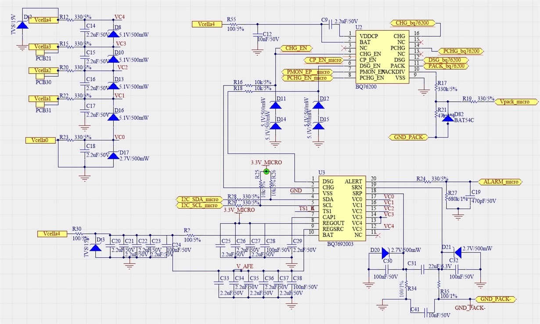
Task: Click the D15 diode symbol
Action: tap(319, 126)
